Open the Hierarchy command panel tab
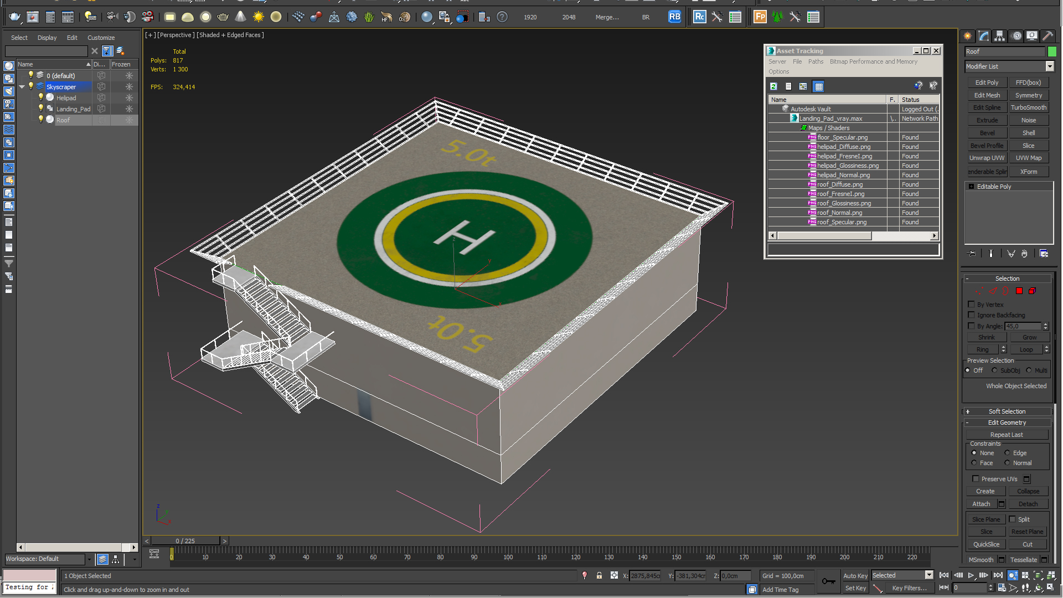The image size is (1063, 598). [999, 36]
